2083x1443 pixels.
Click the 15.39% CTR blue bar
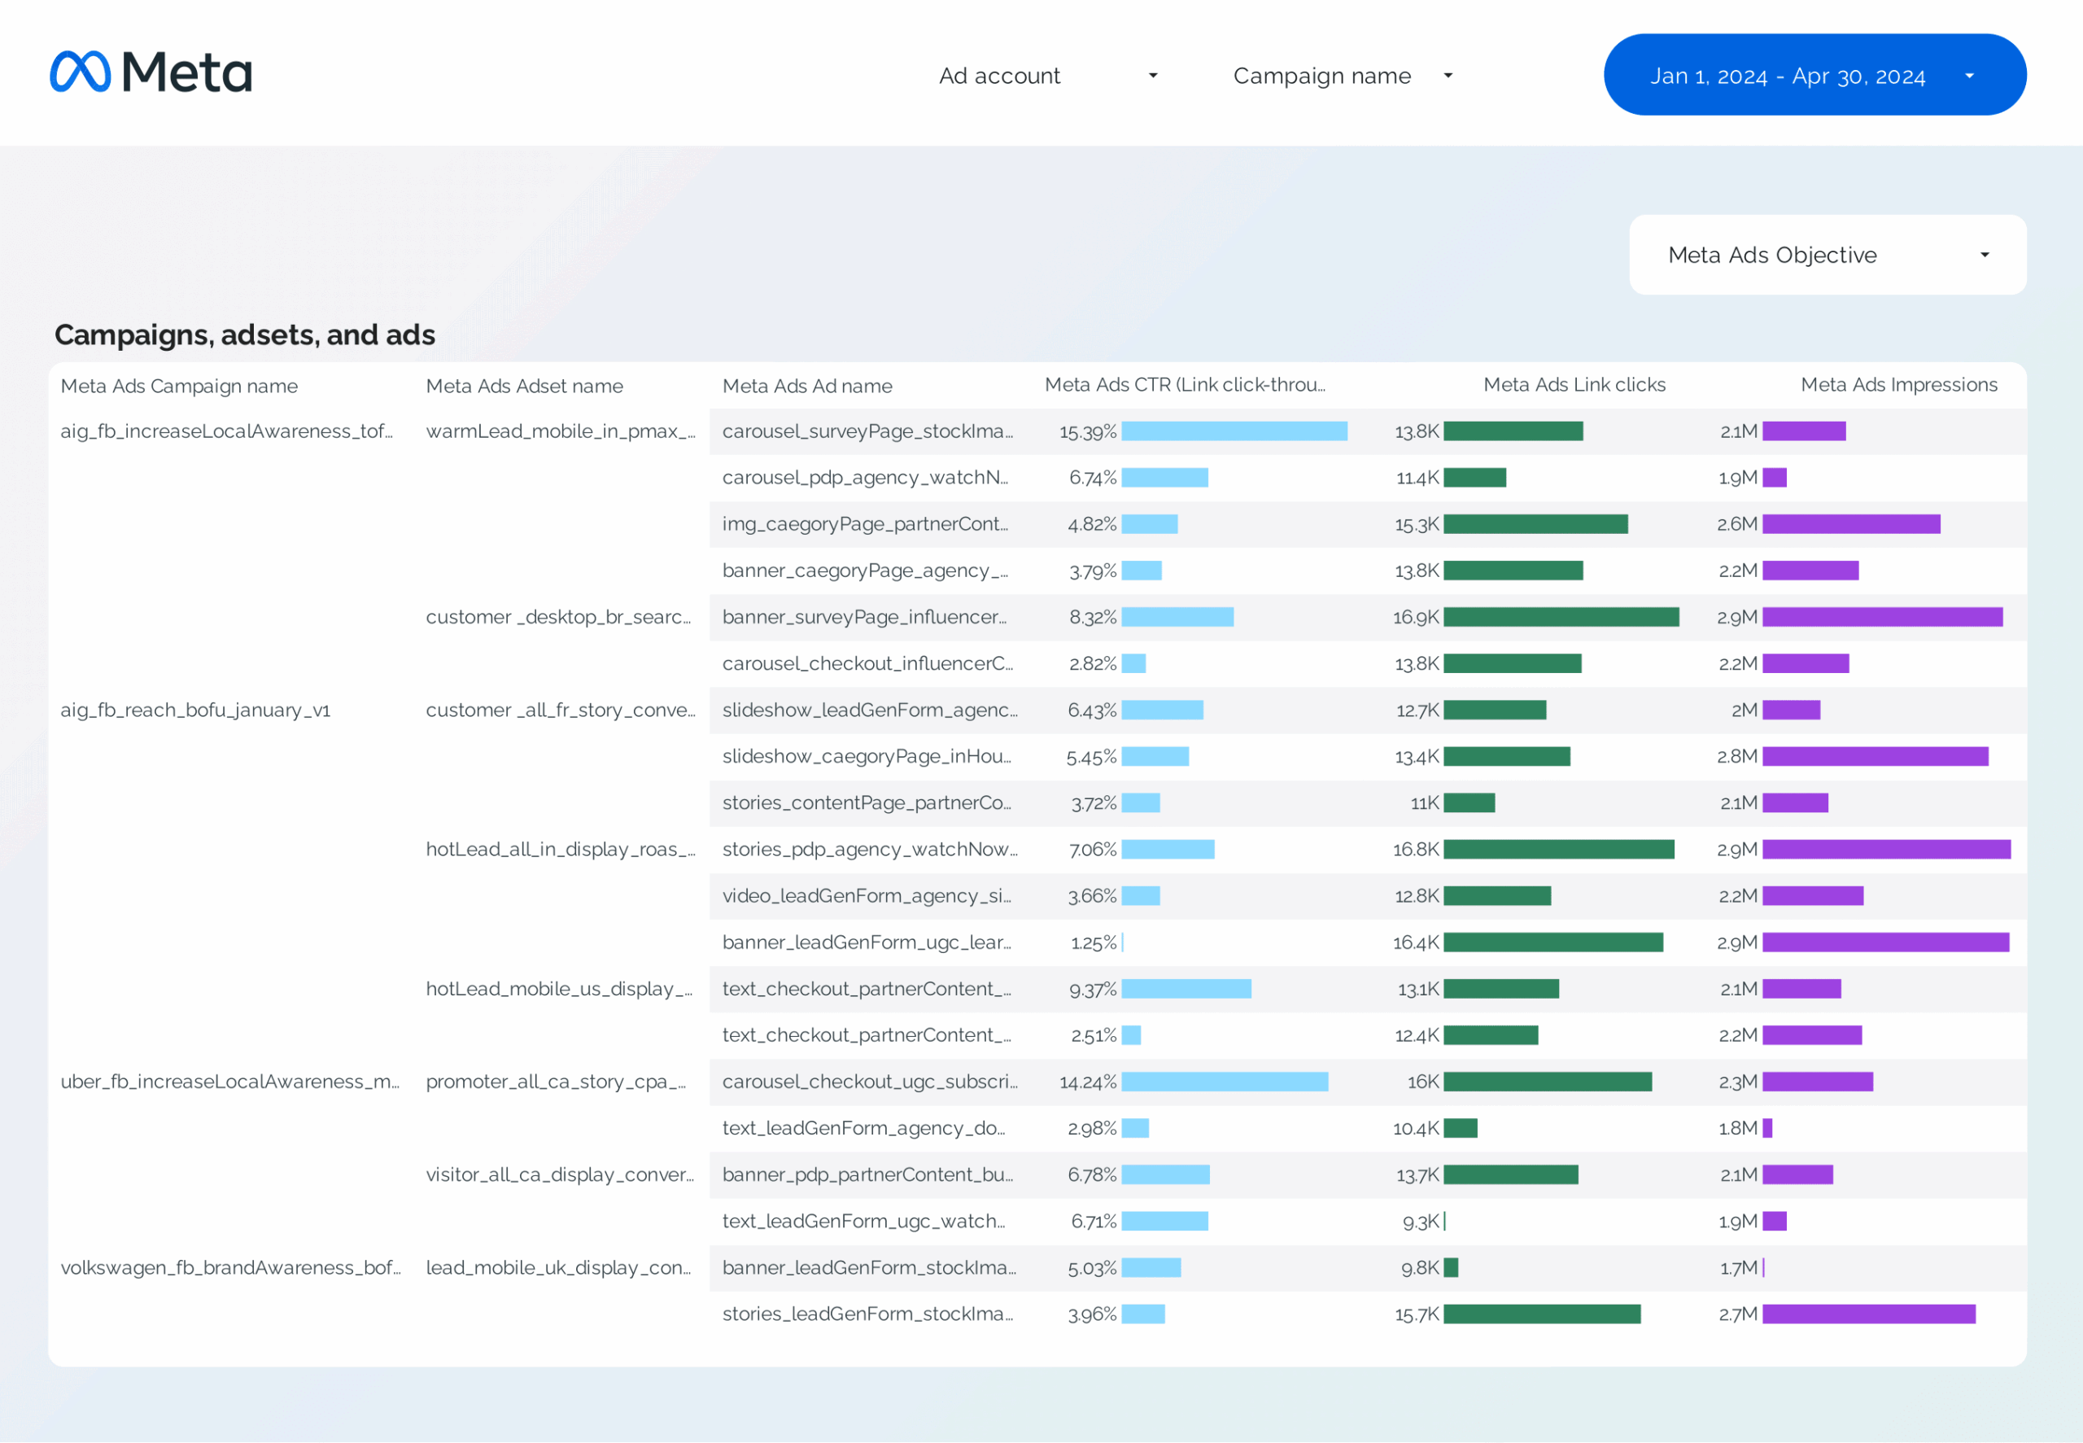click(1234, 431)
